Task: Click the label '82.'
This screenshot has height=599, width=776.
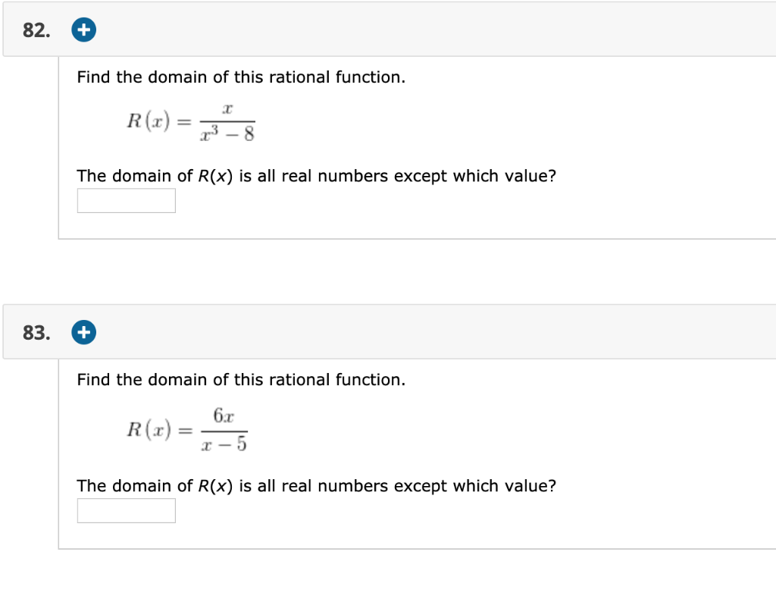Action: coord(34,29)
